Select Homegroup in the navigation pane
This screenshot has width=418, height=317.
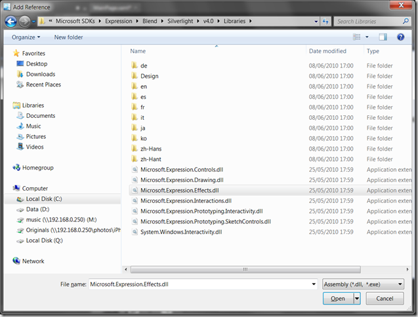pos(37,168)
